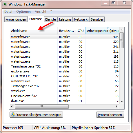Click the horizontal scrollbar right arrow

117,106
